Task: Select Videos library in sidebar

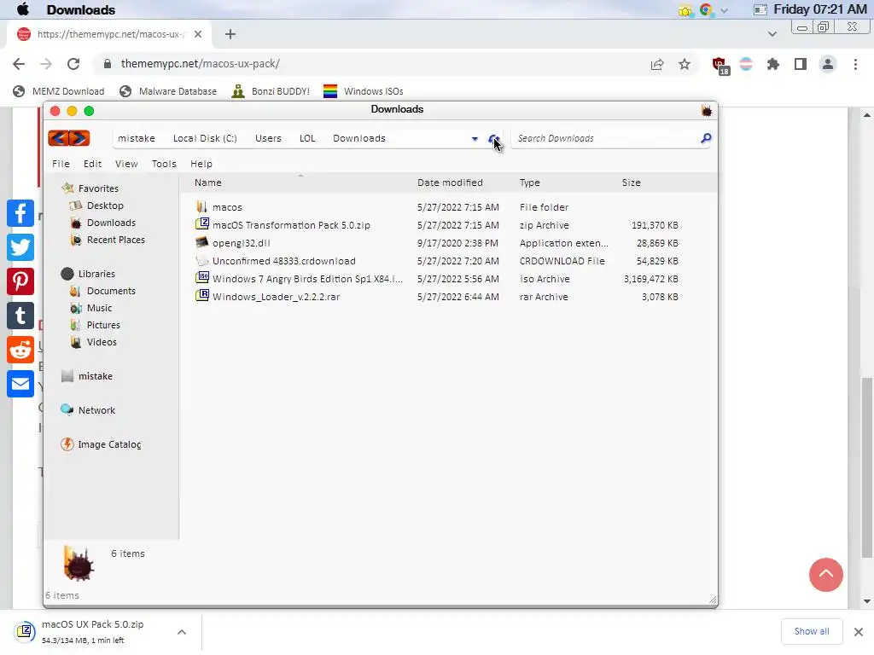Action: [102, 342]
